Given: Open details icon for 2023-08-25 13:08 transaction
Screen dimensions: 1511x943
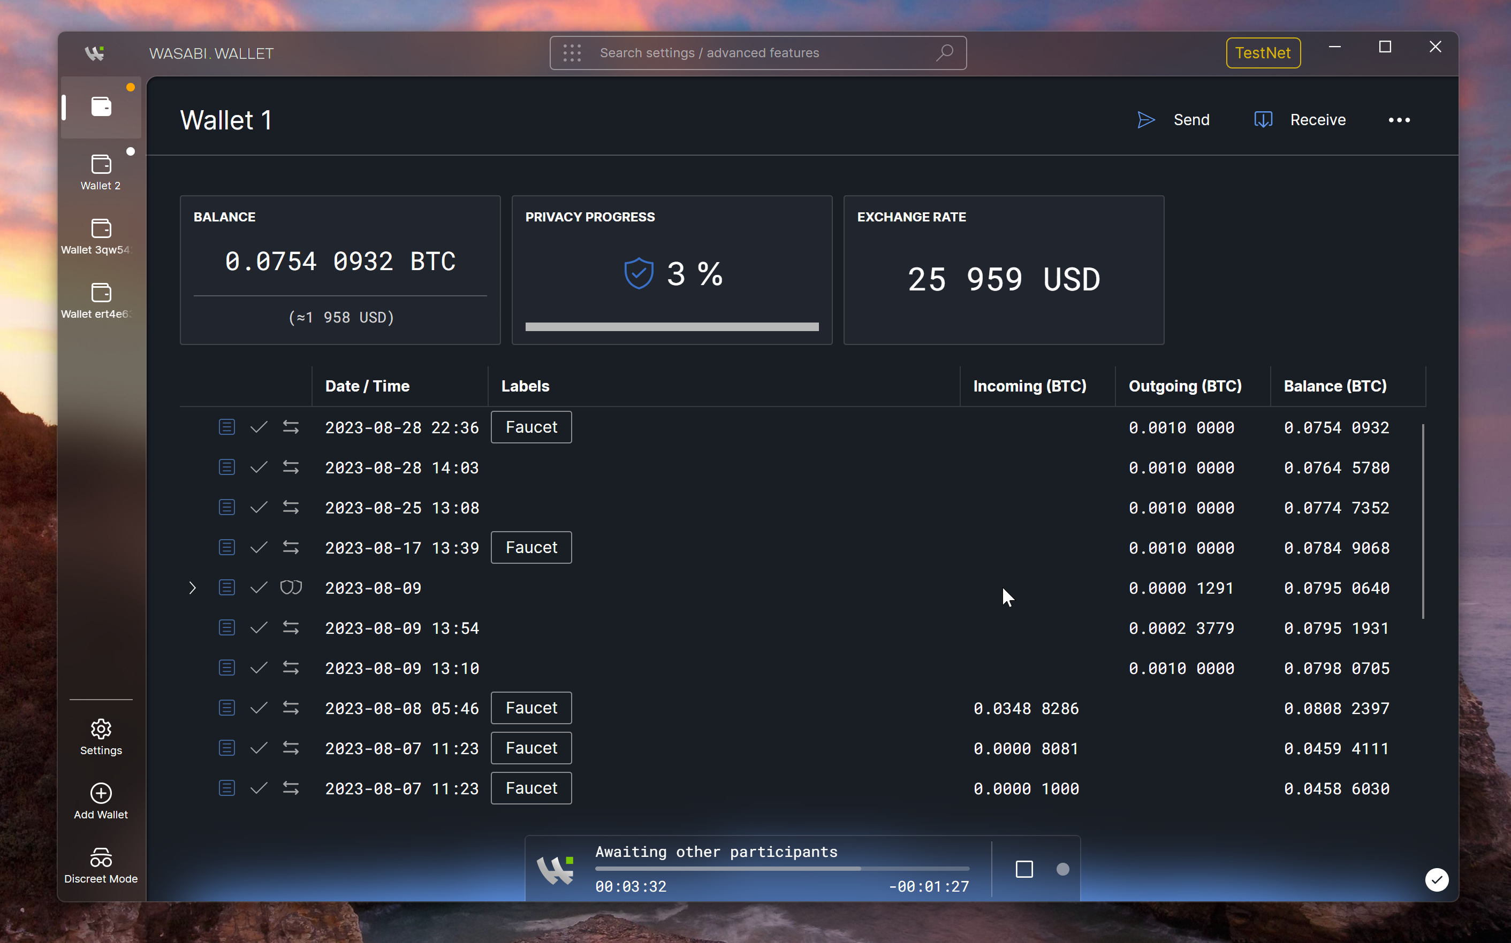Looking at the screenshot, I should click(x=226, y=507).
